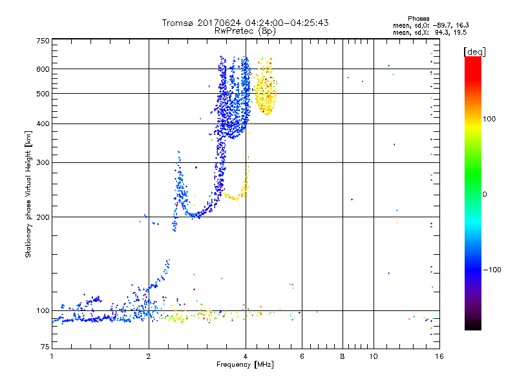The height and width of the screenshot is (388, 517).
Task: Click x-axis tick label '1'
Action: pyautogui.click(x=52, y=356)
